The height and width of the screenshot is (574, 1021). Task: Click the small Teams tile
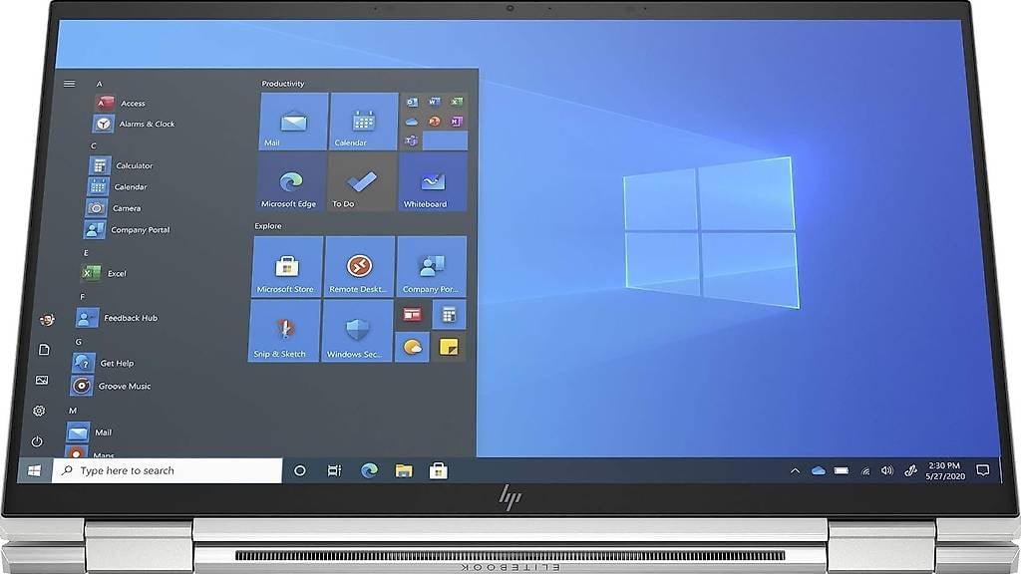pos(411,141)
